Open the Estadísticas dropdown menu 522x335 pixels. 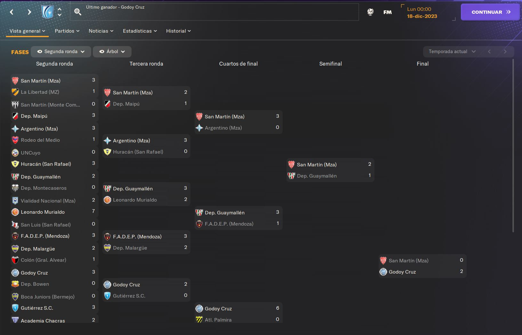click(x=140, y=31)
